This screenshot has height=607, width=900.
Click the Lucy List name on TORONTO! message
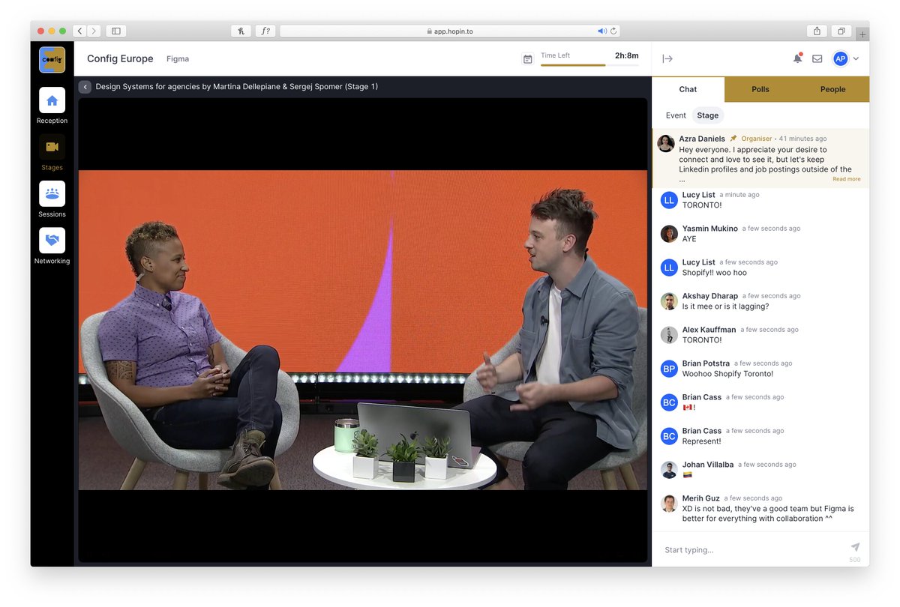point(698,195)
